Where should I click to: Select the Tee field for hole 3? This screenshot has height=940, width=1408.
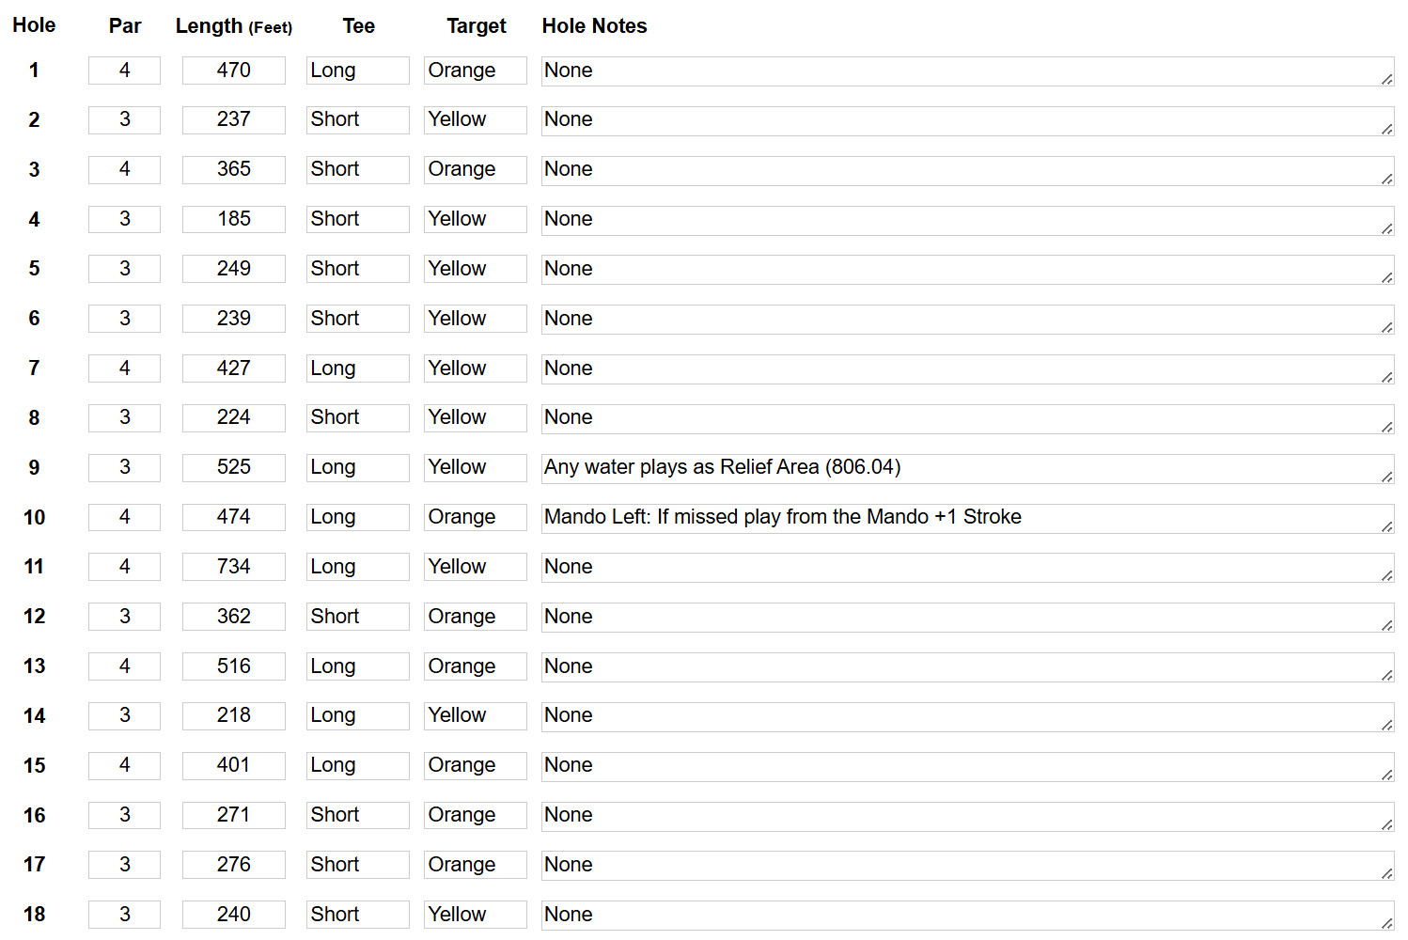(x=357, y=169)
